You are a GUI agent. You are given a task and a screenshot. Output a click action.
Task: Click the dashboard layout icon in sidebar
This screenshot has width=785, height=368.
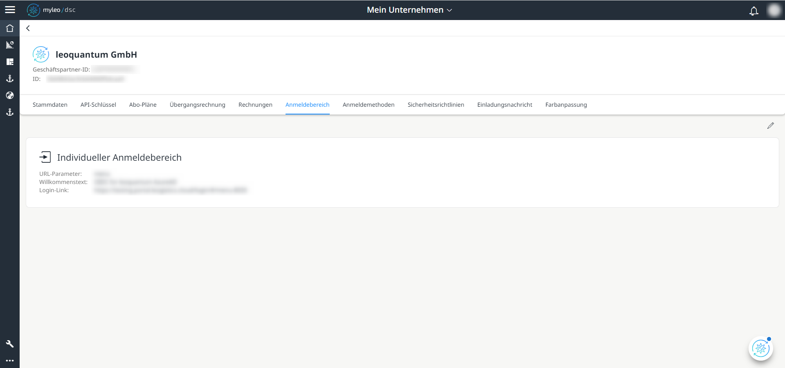10,62
